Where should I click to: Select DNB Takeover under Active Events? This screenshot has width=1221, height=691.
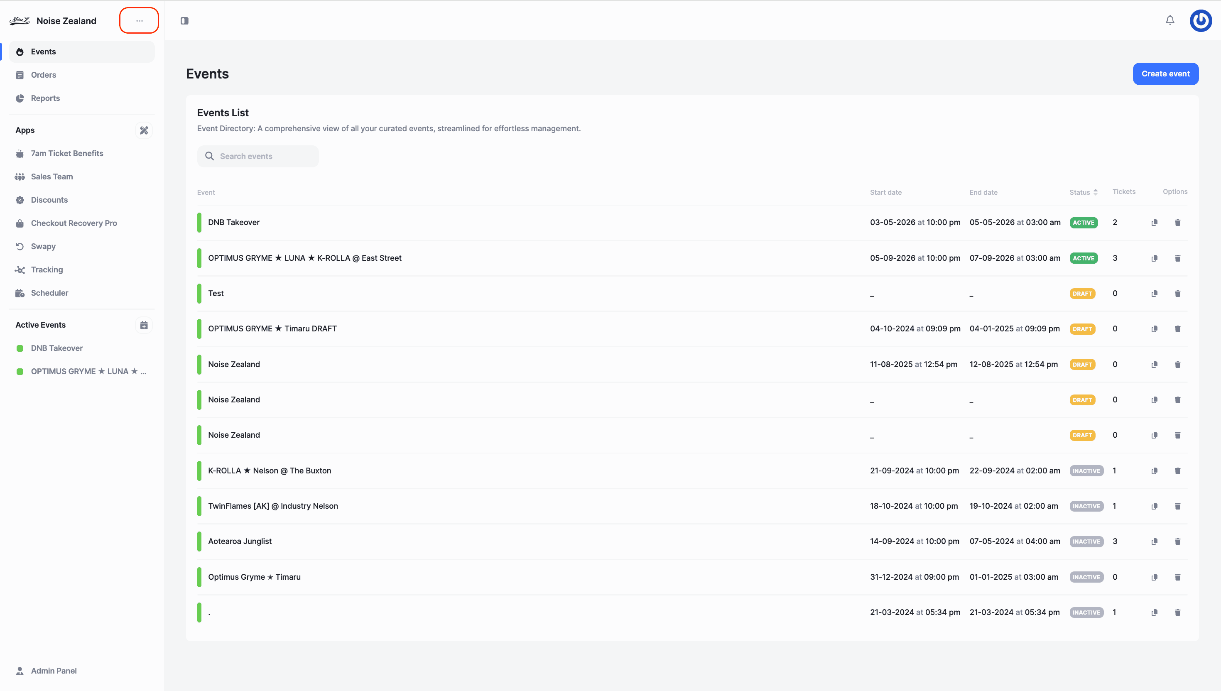(x=56, y=348)
